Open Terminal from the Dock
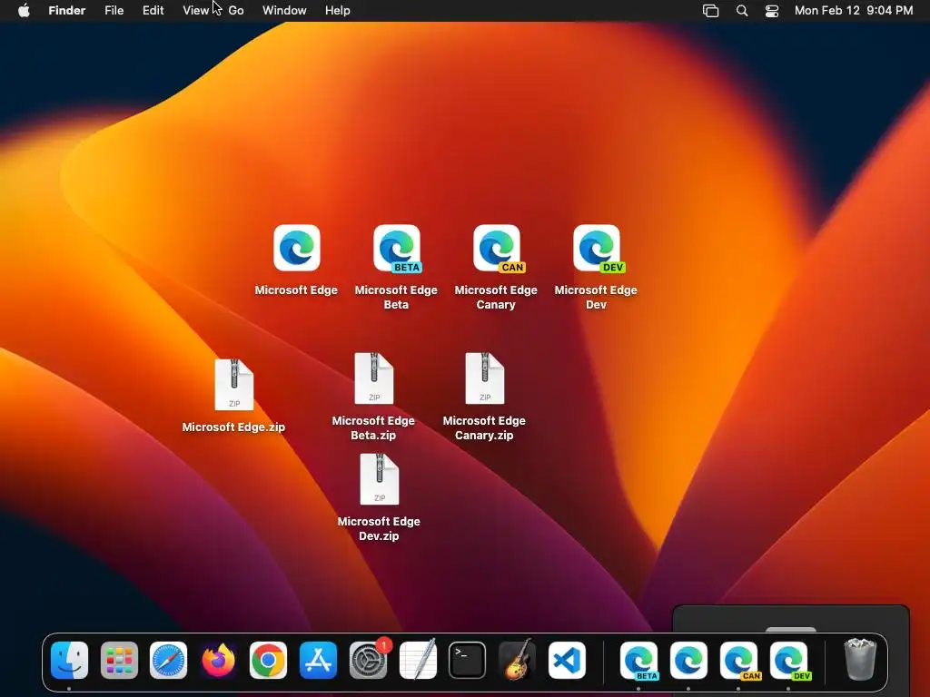This screenshot has width=930, height=697. (x=468, y=661)
